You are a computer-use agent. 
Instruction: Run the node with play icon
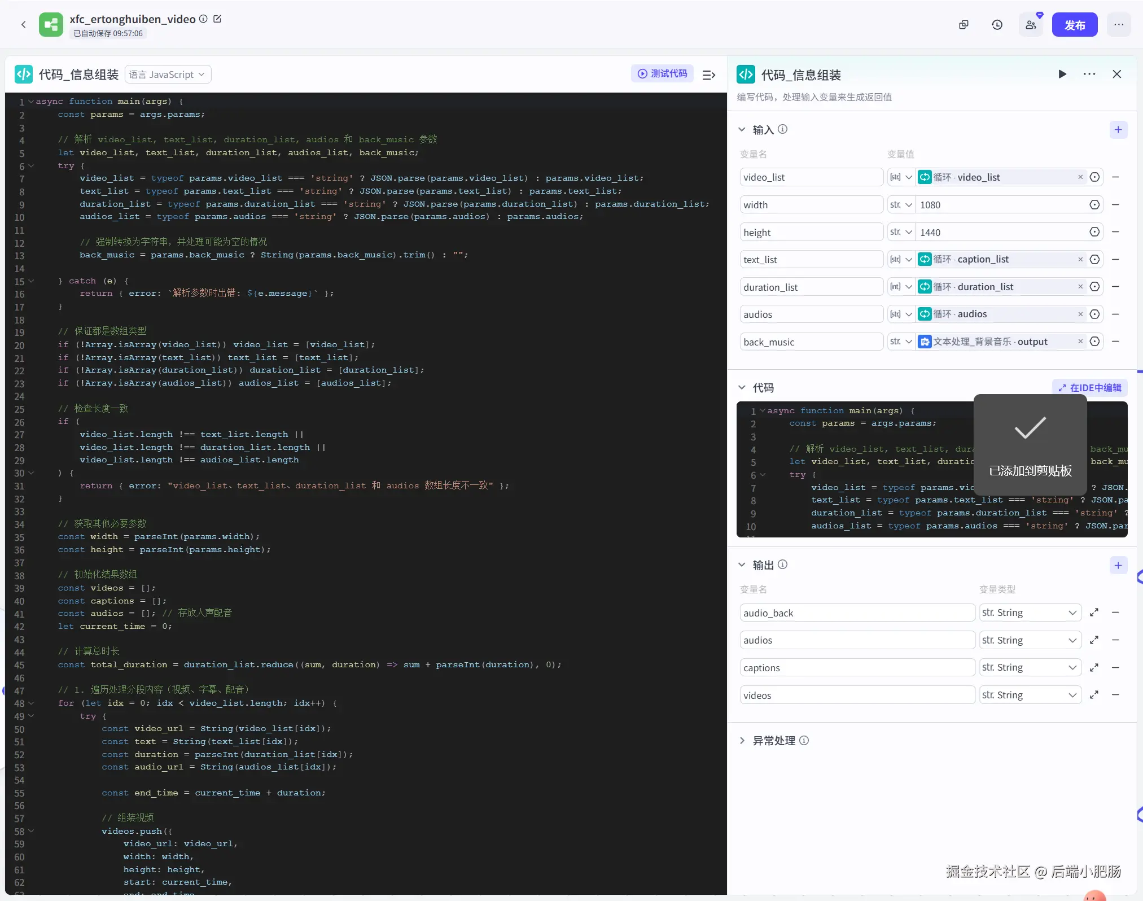1062,75
